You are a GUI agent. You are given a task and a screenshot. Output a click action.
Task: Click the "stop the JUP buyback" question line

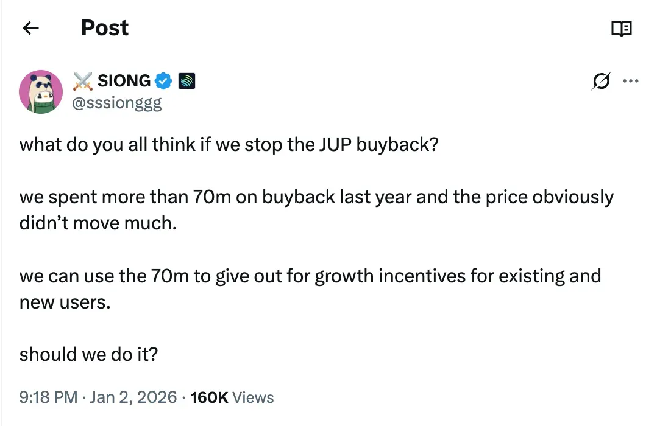click(229, 145)
